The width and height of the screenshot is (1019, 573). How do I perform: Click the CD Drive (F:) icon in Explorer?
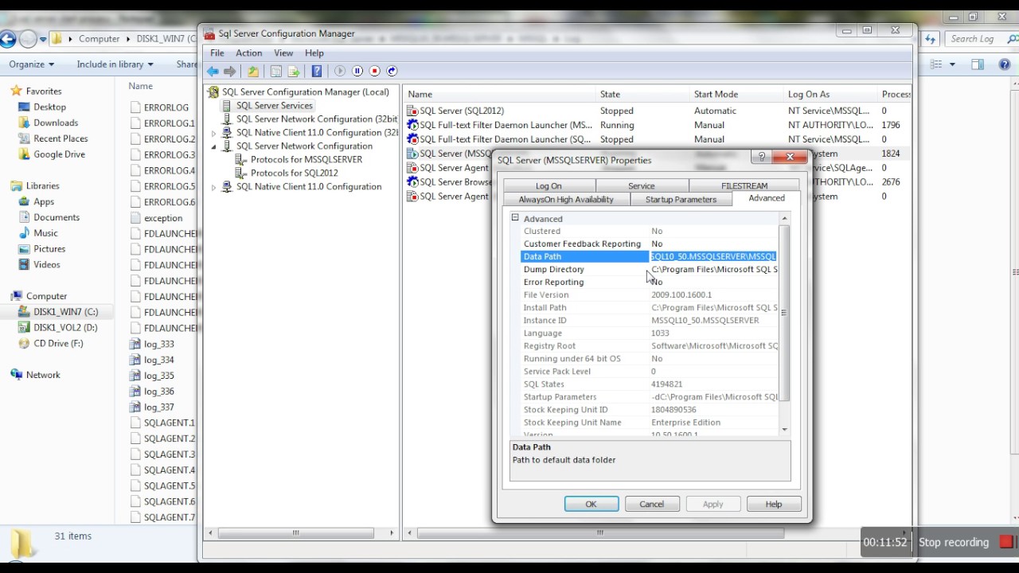tap(25, 344)
